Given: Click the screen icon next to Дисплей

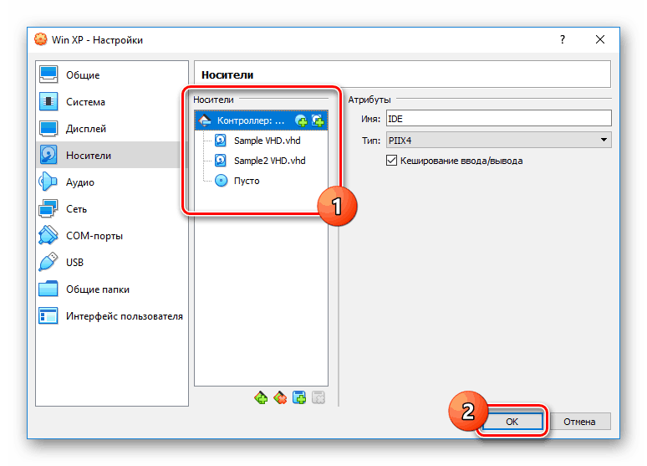Looking at the screenshot, I should pyautogui.click(x=48, y=129).
